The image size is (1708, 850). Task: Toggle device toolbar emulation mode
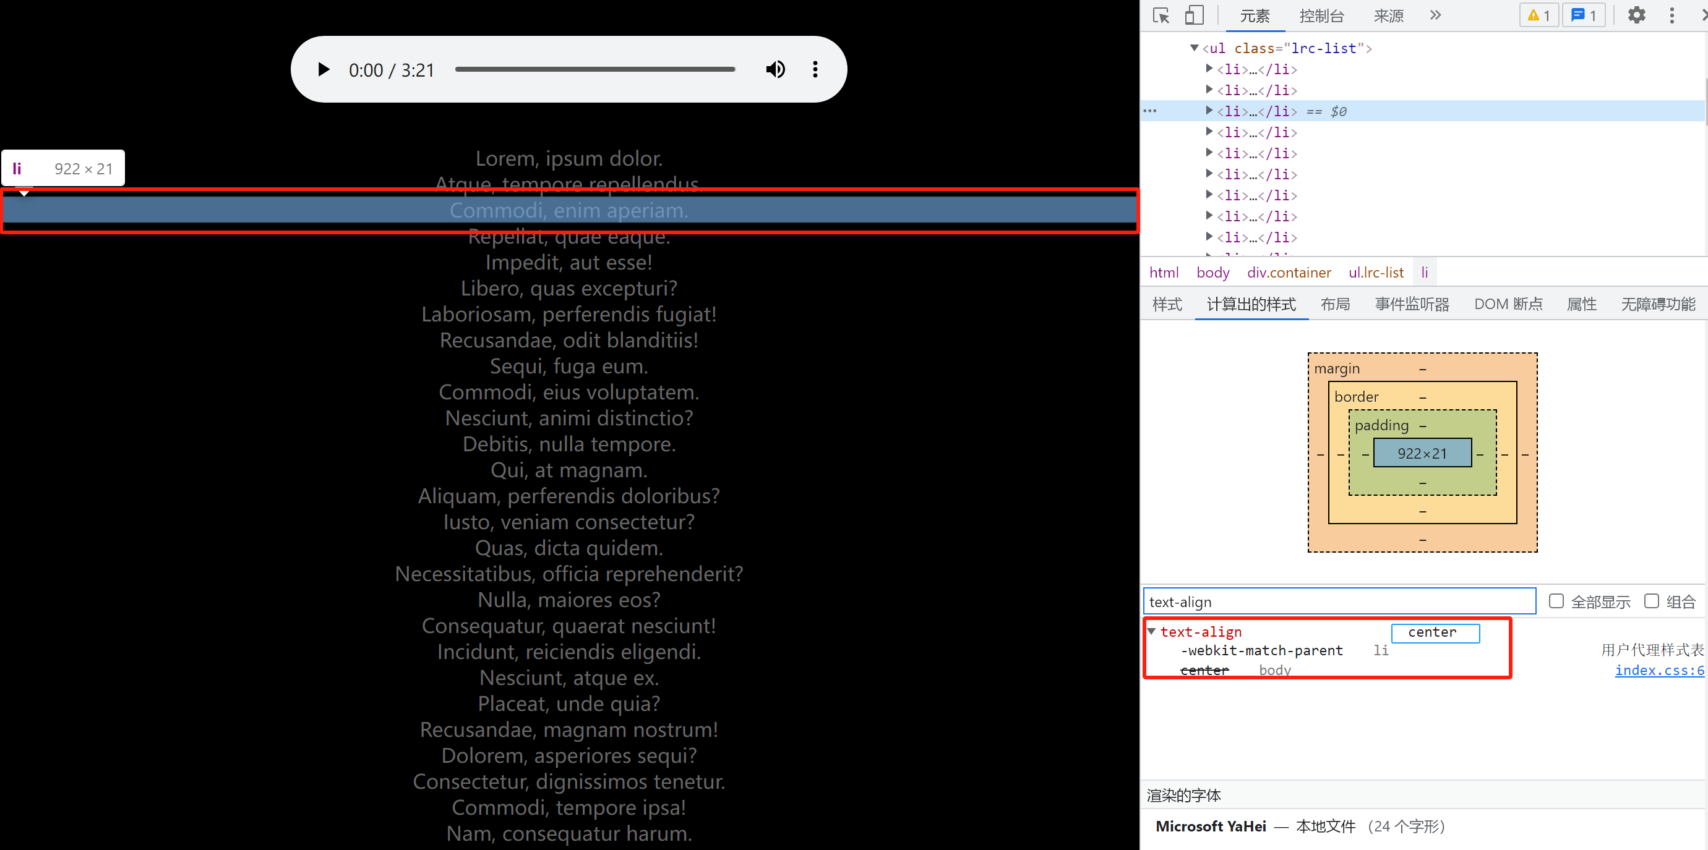(1194, 15)
